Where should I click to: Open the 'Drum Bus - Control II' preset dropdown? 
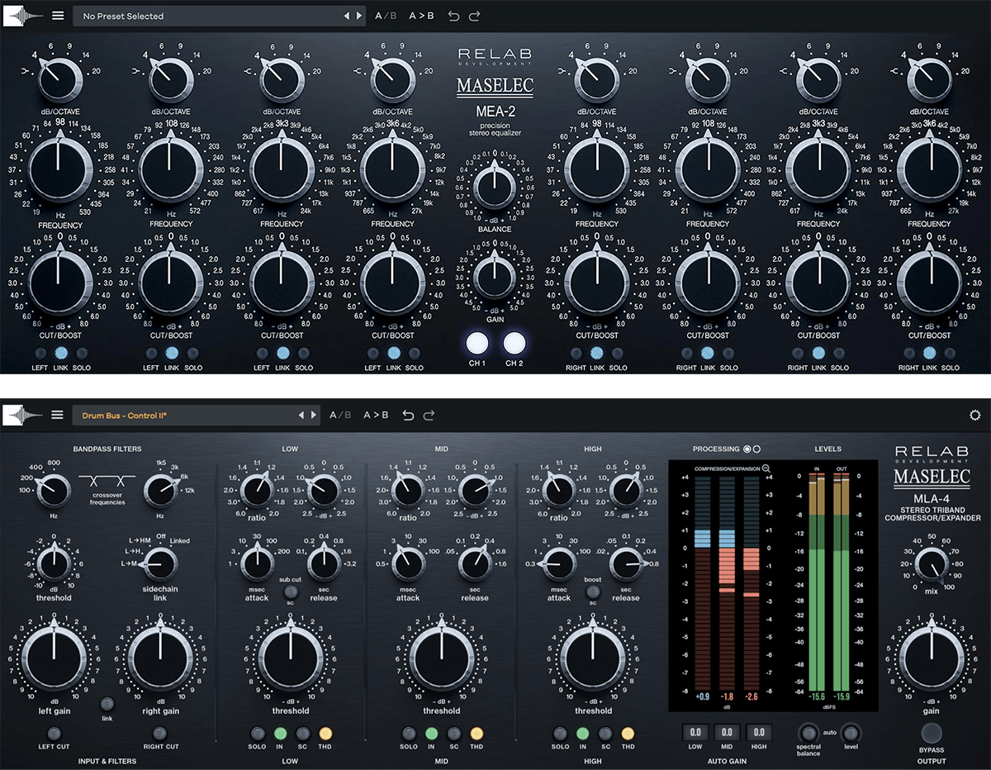pyautogui.click(x=197, y=415)
